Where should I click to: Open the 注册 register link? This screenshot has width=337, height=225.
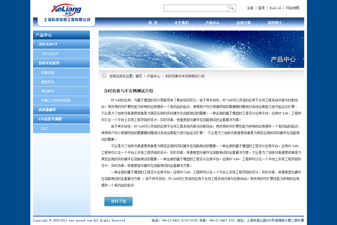click(x=250, y=8)
